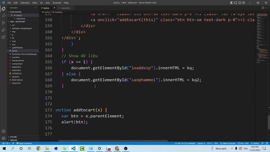Click the Spaces: 4 indentation status item
The width and height of the screenshot is (270, 152).
point(201,143)
